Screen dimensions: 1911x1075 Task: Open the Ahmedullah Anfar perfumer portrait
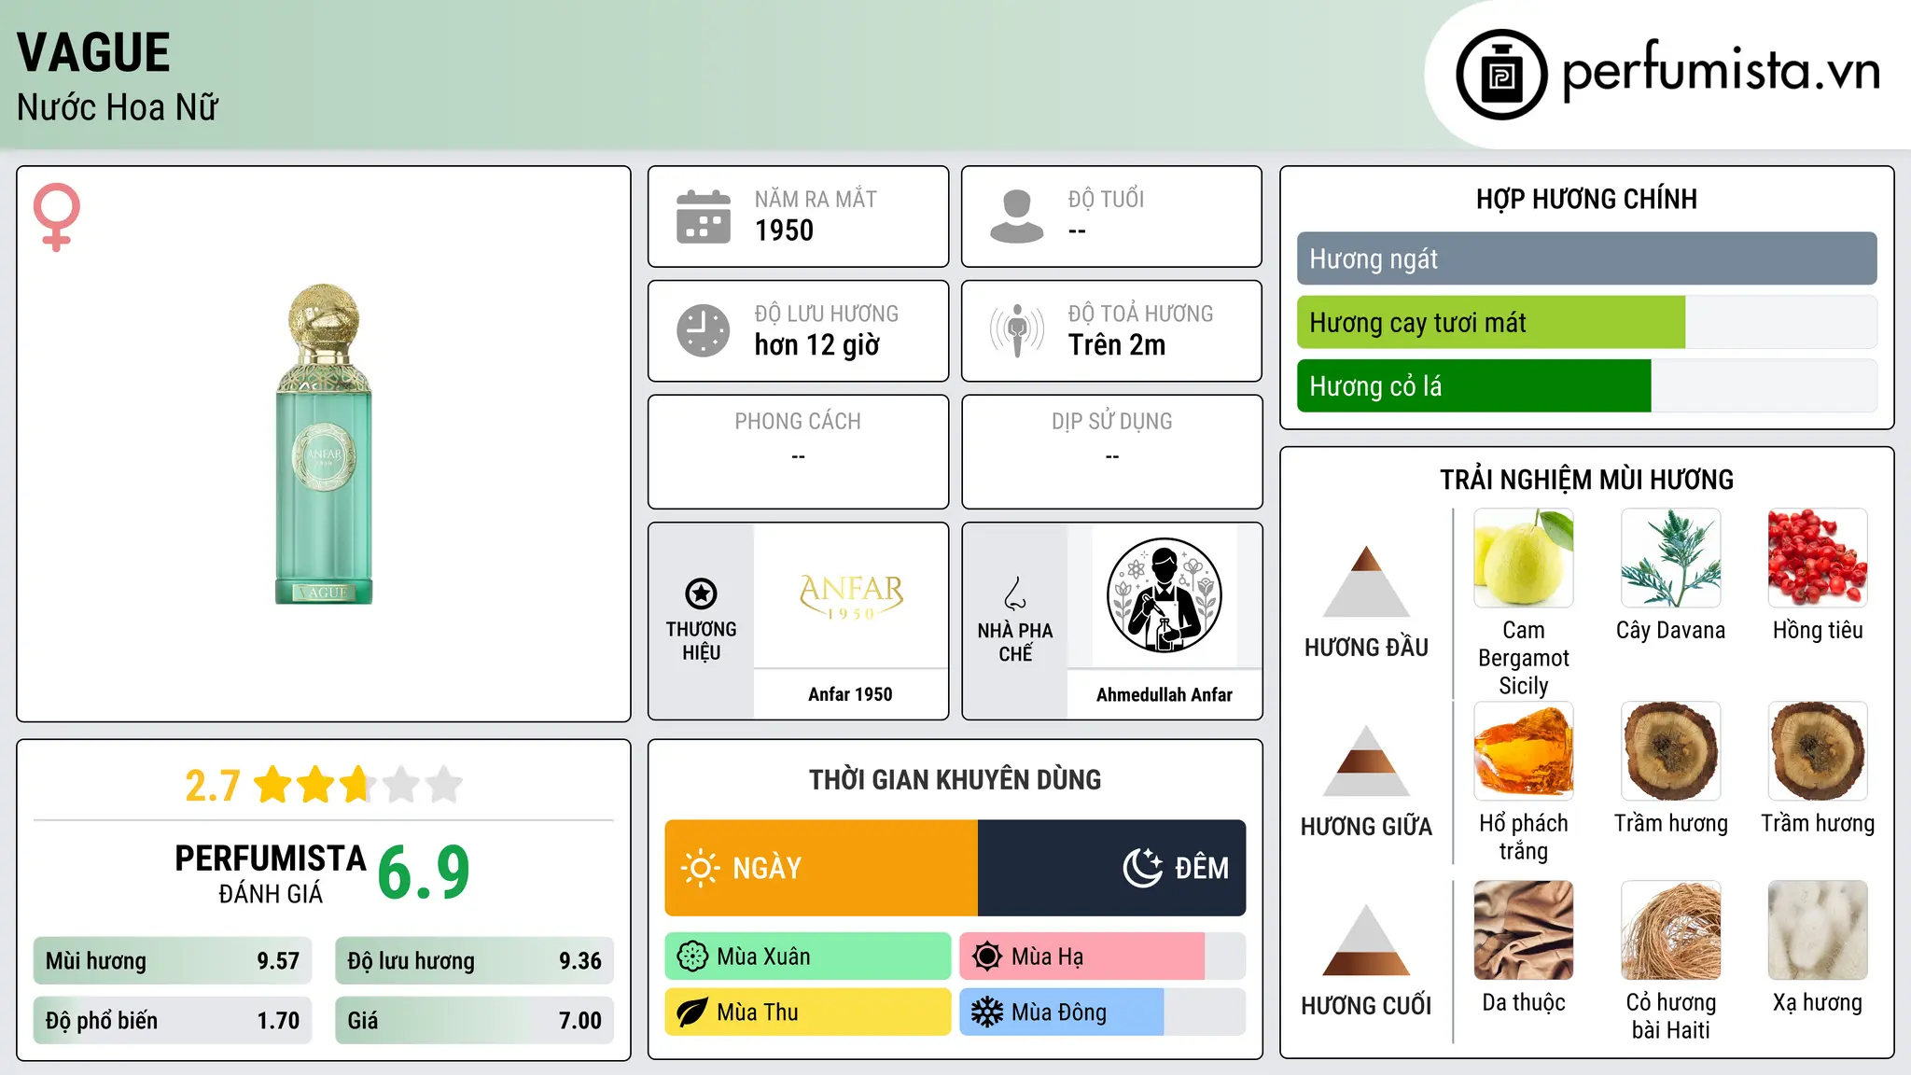[1165, 596]
